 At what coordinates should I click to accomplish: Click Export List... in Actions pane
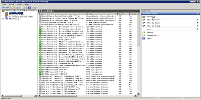153,35
